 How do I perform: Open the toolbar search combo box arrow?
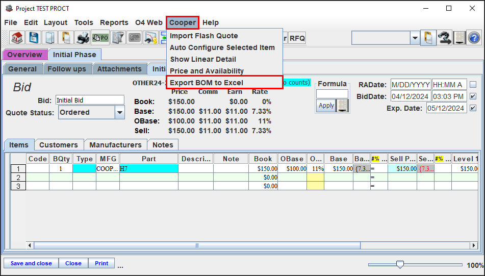415,38
